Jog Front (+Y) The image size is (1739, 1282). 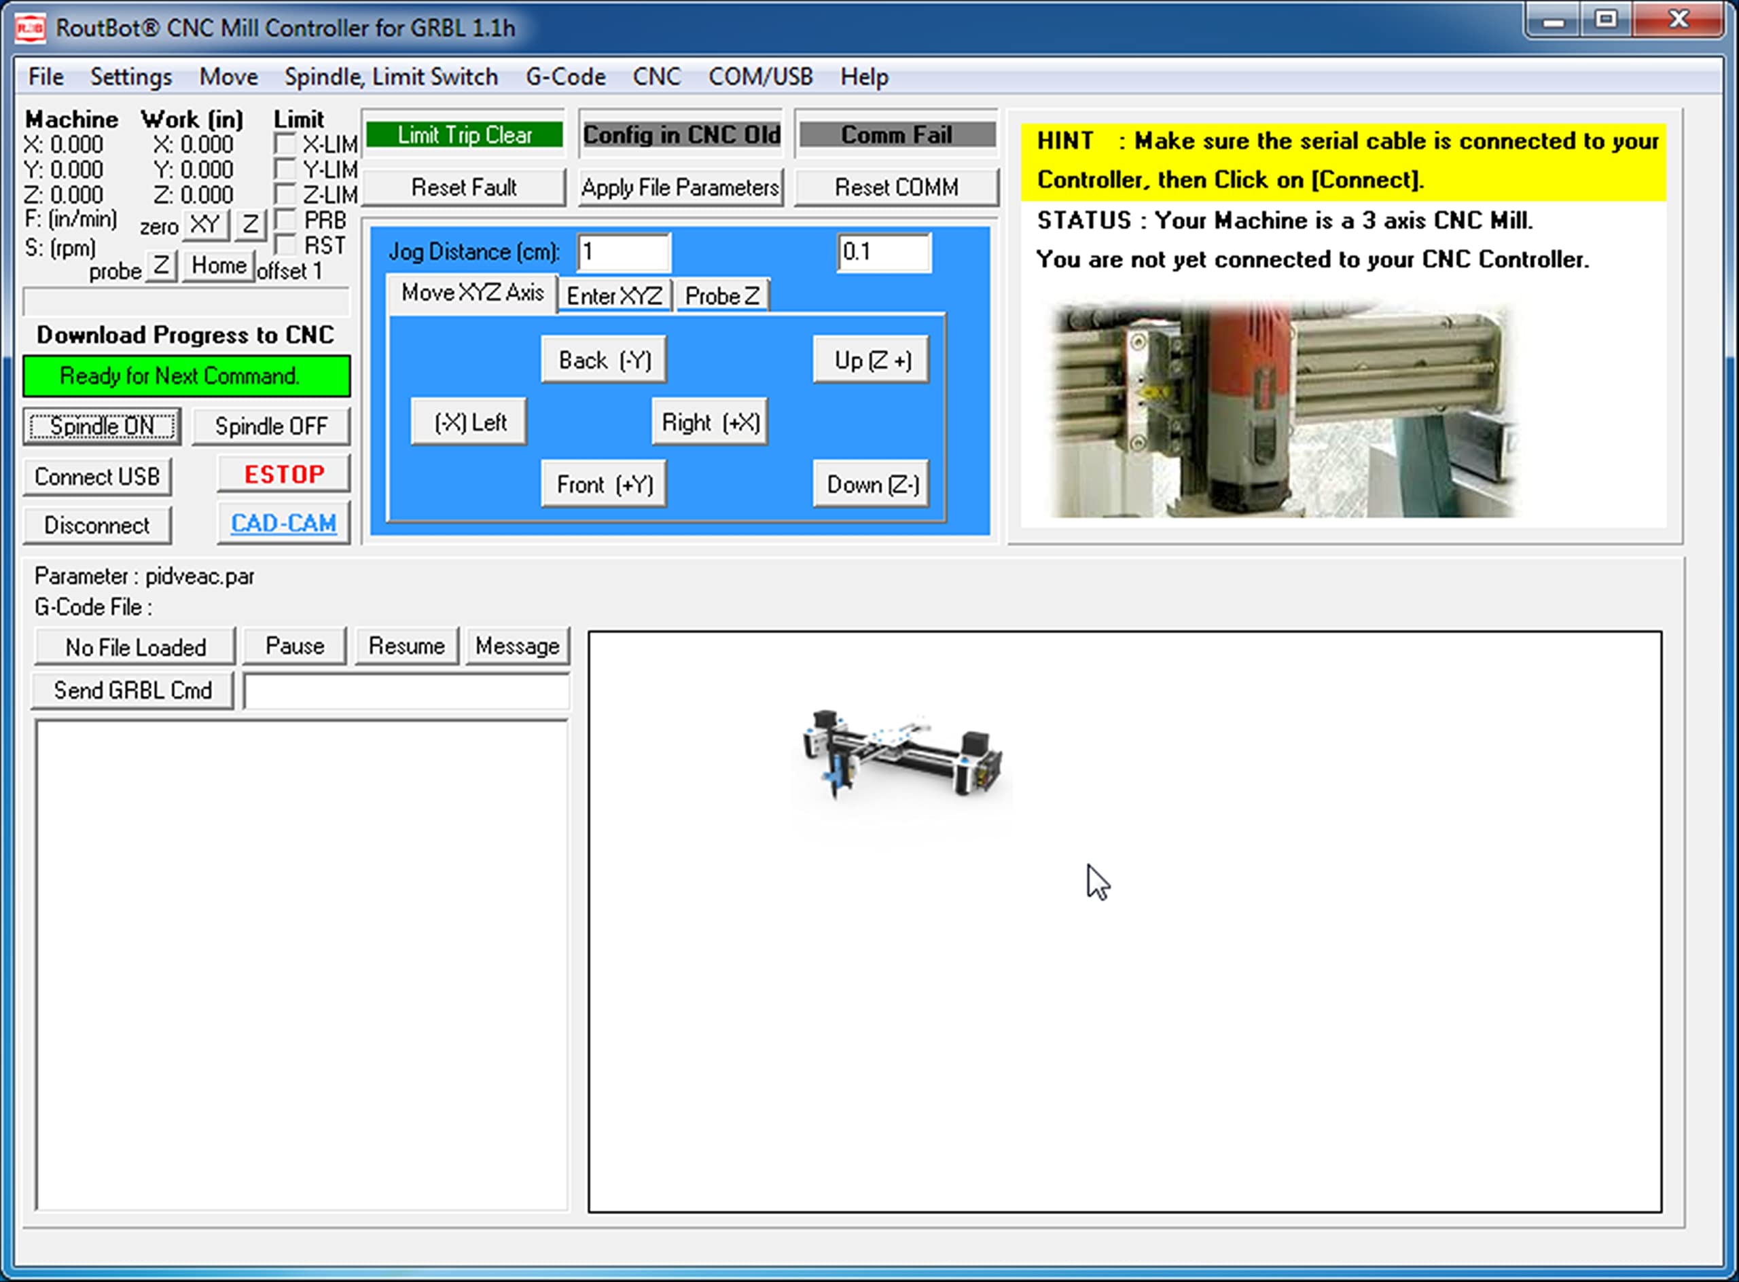604,484
